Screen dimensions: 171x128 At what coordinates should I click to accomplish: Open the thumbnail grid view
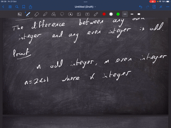coord(10,7)
